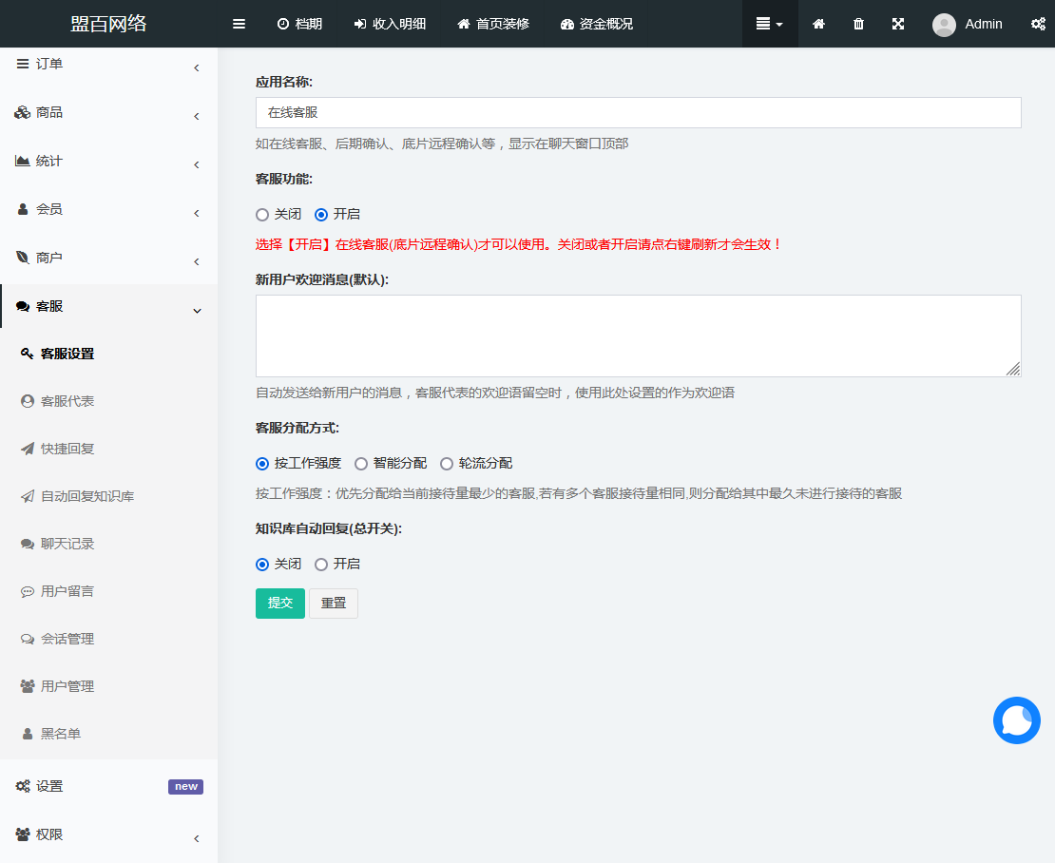The image size is (1055, 863).
Task: Toggle fullscreen with the expand icon
Action: tap(898, 24)
